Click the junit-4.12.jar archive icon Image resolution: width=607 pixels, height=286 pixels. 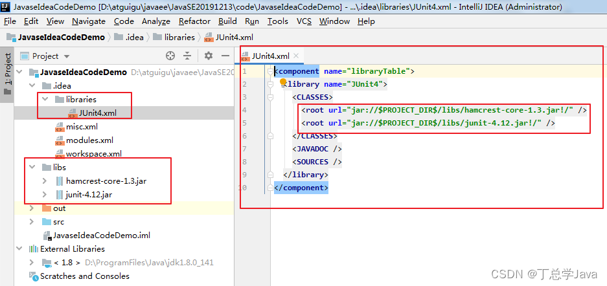click(59, 194)
